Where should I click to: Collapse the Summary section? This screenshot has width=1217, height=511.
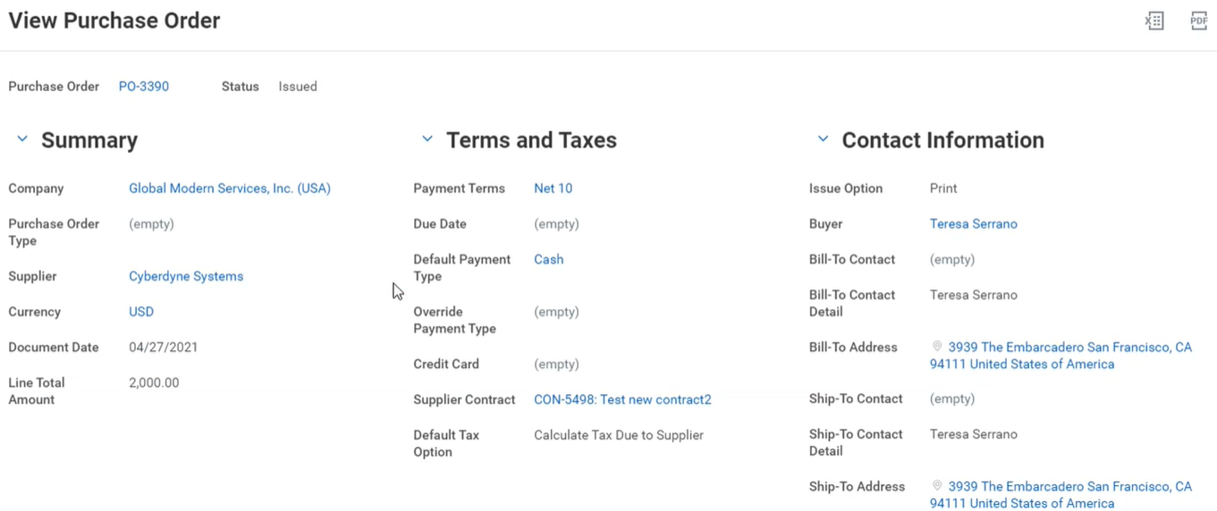click(x=22, y=139)
